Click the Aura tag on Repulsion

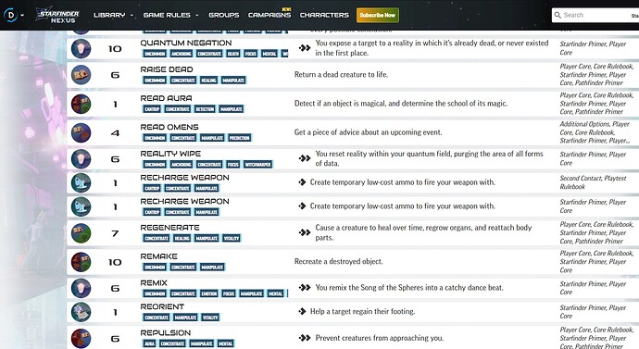[149, 343]
